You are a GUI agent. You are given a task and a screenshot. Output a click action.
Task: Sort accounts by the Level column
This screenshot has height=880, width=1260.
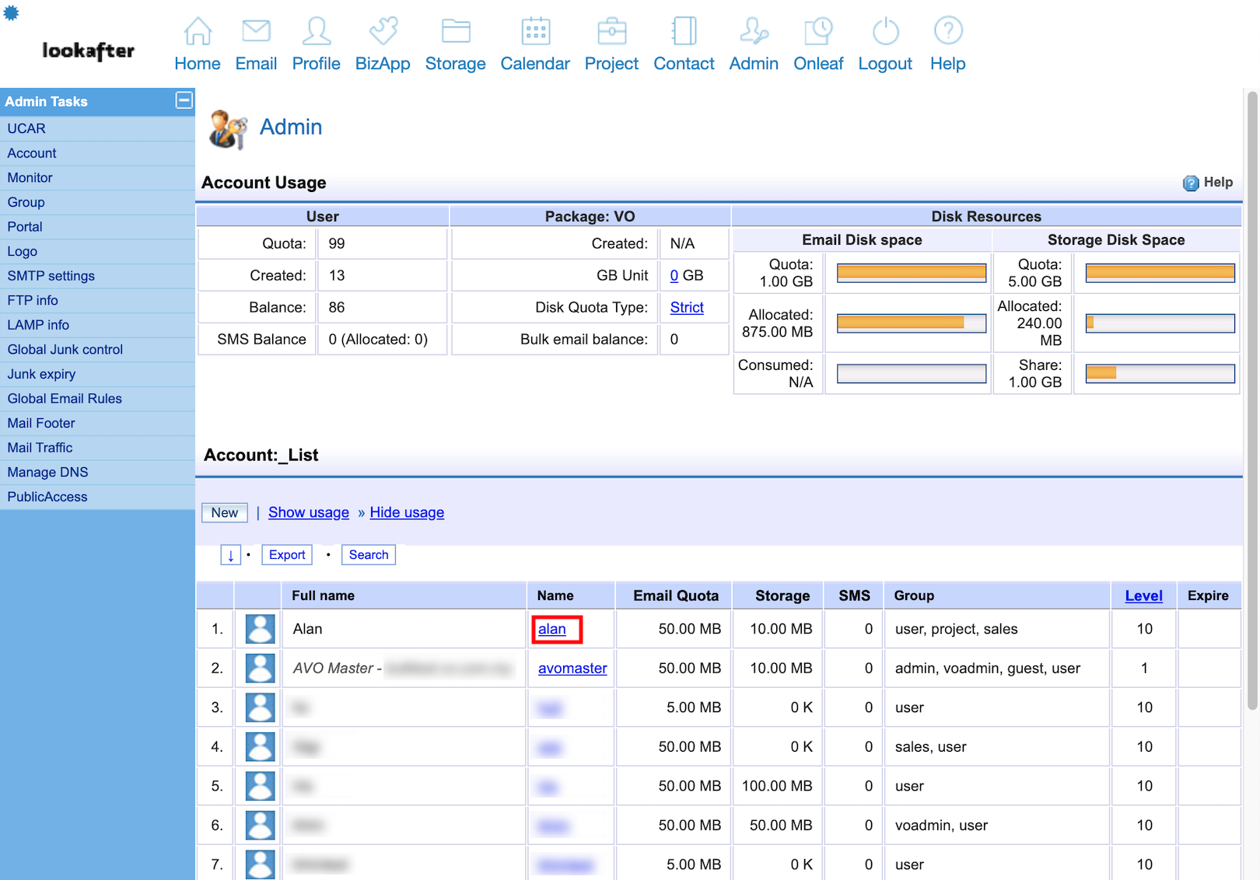(1143, 595)
